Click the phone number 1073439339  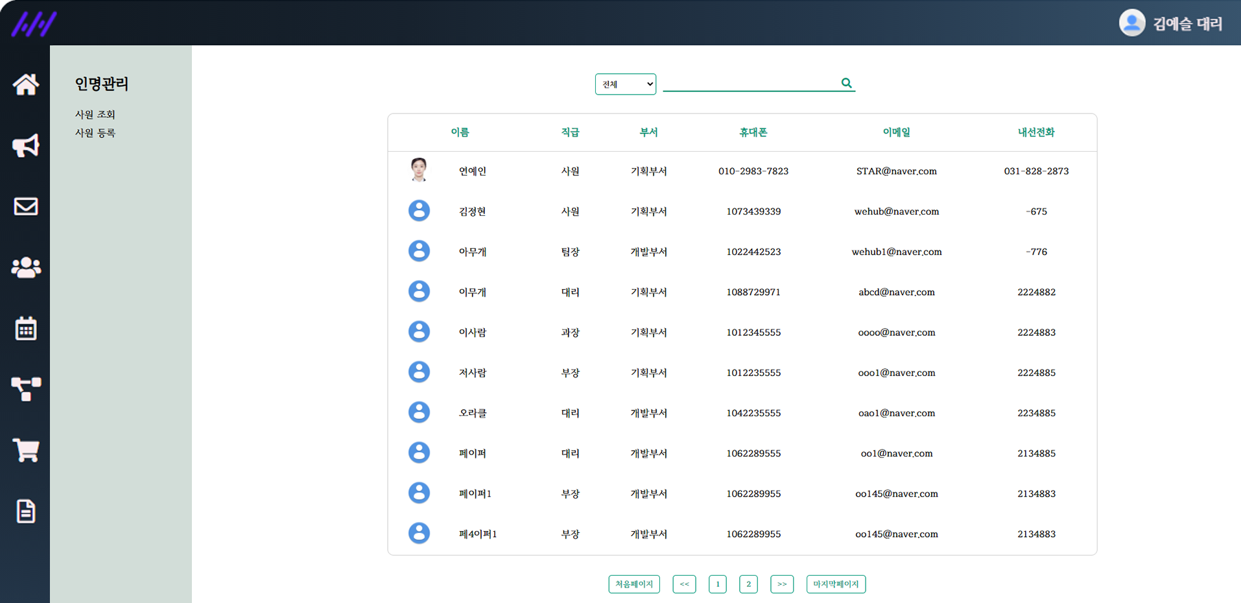(x=753, y=211)
